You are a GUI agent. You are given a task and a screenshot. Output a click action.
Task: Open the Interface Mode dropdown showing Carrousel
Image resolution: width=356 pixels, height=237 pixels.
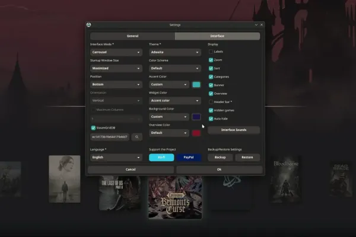(x=116, y=52)
